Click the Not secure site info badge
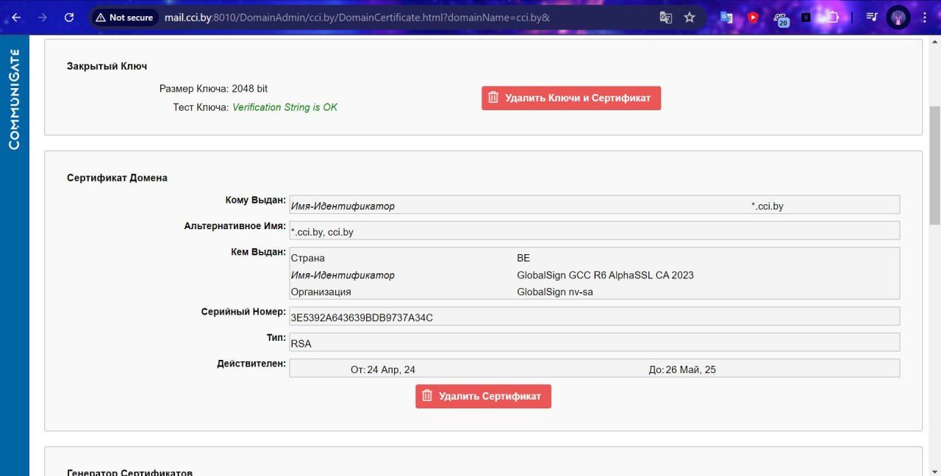Image resolution: width=941 pixels, height=476 pixels. tap(124, 17)
